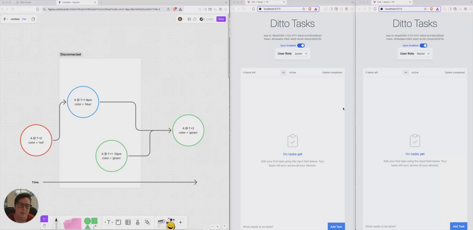The height and width of the screenshot is (230, 473).
Task: Insert a table with the table tool
Action: tap(128, 222)
